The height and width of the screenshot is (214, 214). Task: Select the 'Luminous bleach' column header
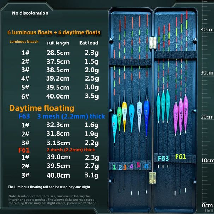(24, 42)
